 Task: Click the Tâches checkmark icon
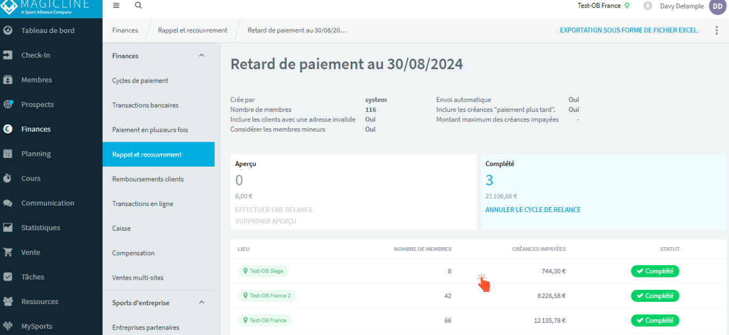pyautogui.click(x=8, y=277)
